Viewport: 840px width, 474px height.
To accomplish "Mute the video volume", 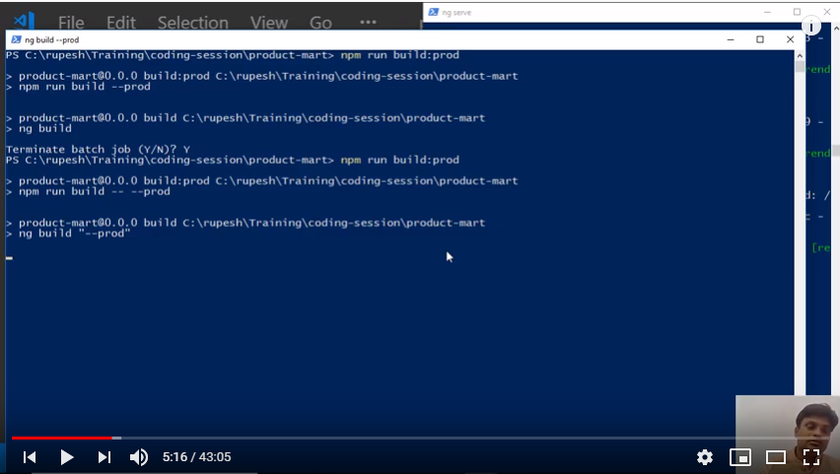I will click(139, 457).
